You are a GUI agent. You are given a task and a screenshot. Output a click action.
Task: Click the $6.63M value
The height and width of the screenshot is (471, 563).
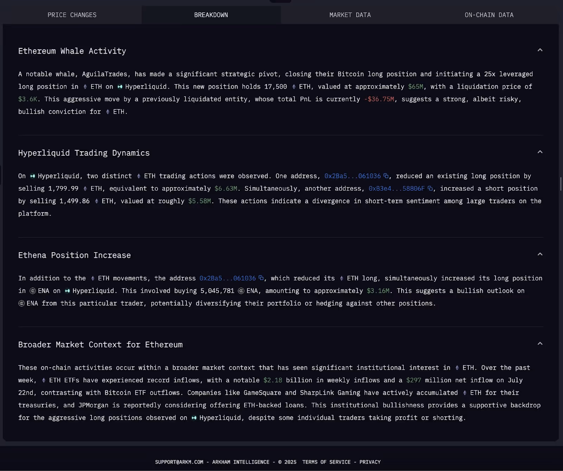click(x=226, y=189)
